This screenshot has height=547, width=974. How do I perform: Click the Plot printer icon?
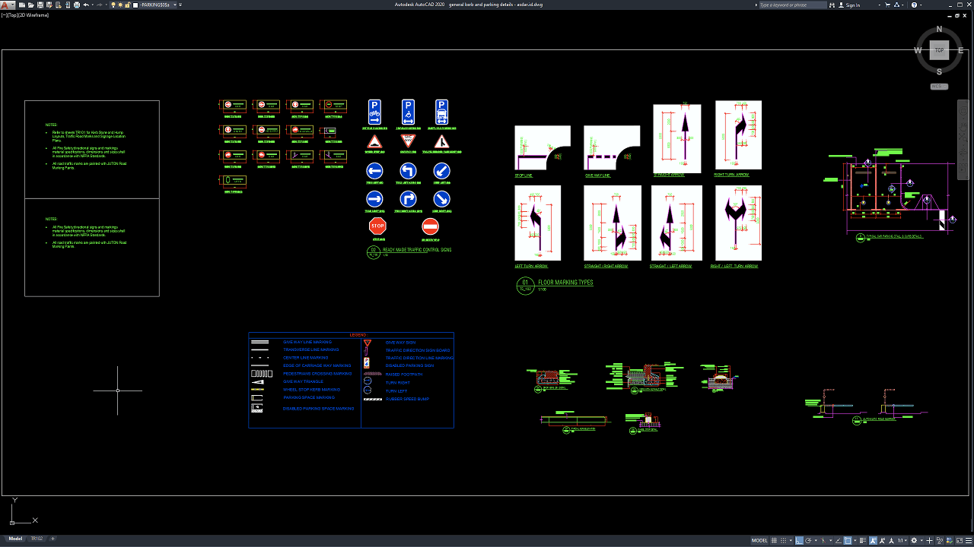77,5
